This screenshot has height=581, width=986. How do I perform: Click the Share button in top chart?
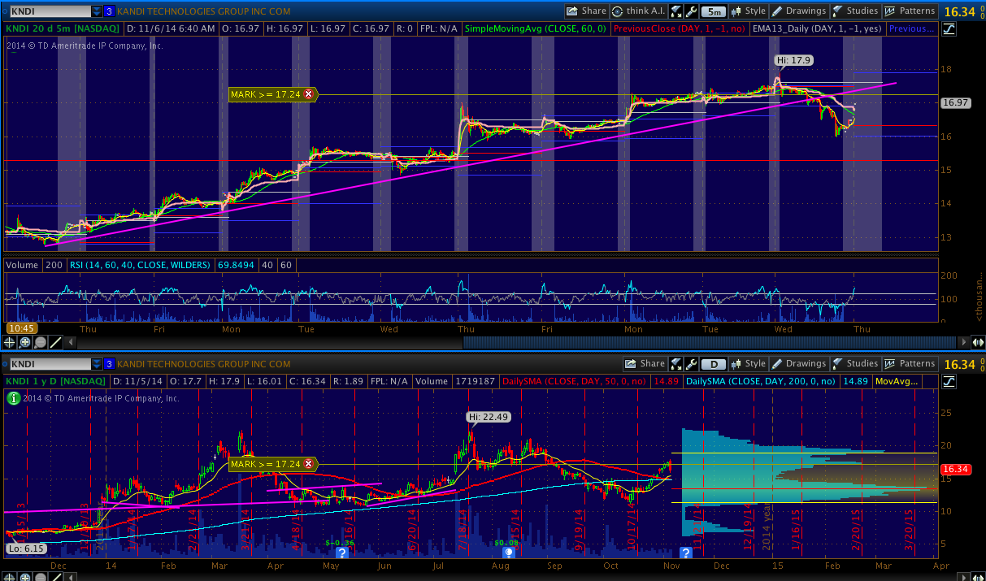(586, 11)
